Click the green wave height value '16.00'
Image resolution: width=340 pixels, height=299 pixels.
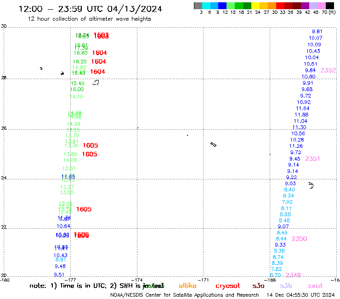click(x=77, y=89)
